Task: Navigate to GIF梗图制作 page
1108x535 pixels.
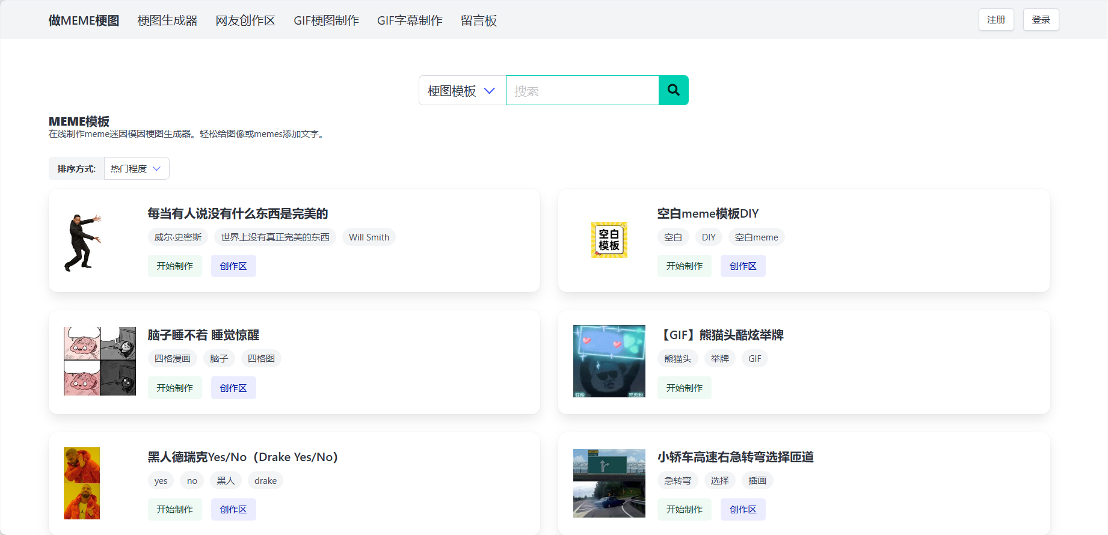Action: click(x=326, y=20)
